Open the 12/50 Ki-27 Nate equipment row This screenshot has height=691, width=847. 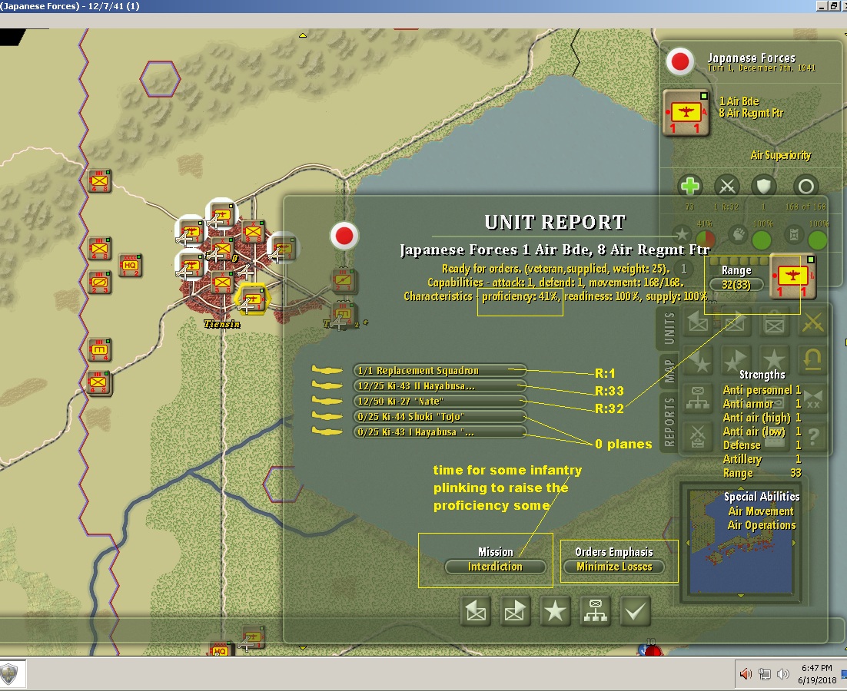click(440, 402)
